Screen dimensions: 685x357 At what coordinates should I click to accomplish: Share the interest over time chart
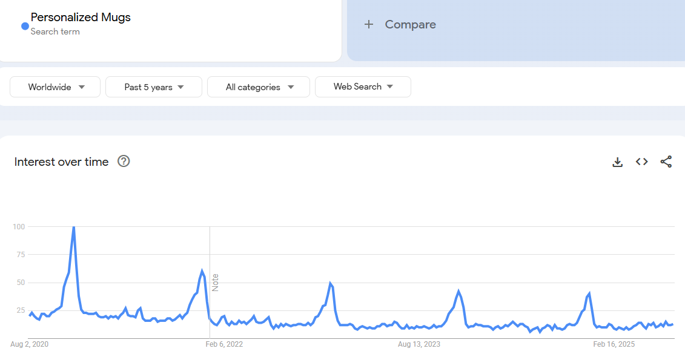tap(666, 162)
